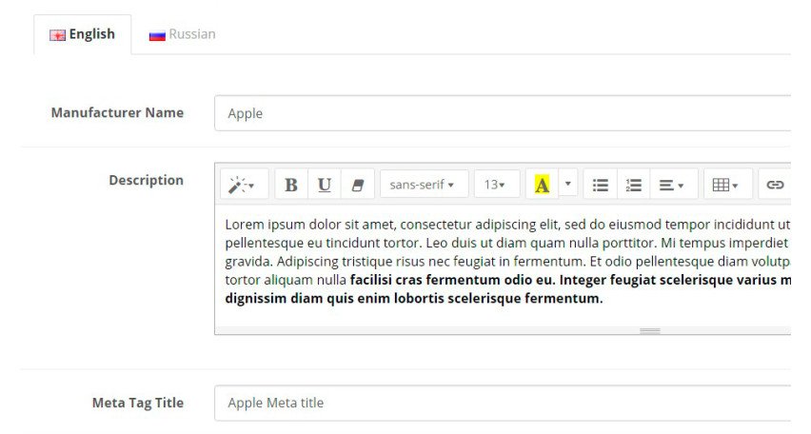Insert an unordered bullet list
This screenshot has height=434, width=811.
[600, 185]
